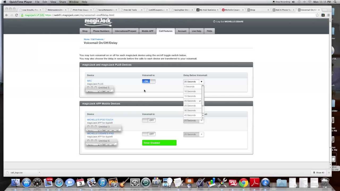
Task: Open Mail with the 14192 badge
Action: coord(48,183)
